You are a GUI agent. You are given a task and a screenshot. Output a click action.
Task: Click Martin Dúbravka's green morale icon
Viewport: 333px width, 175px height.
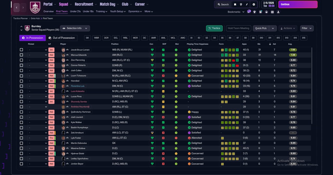176,143
